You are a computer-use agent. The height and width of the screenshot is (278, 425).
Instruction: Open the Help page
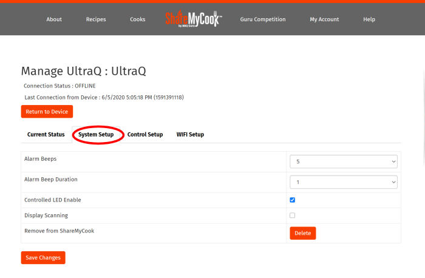(x=369, y=19)
